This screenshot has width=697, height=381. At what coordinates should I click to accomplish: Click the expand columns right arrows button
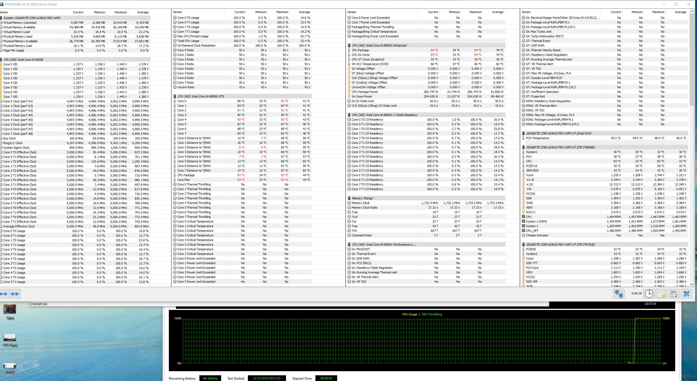4,294
